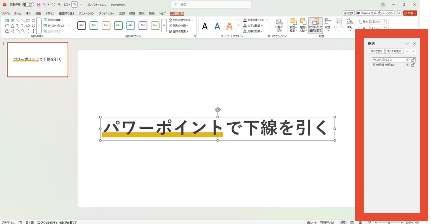The image size is (431, 224).
Task: Apply the light green outline Abc shape style
Action: [155, 26]
